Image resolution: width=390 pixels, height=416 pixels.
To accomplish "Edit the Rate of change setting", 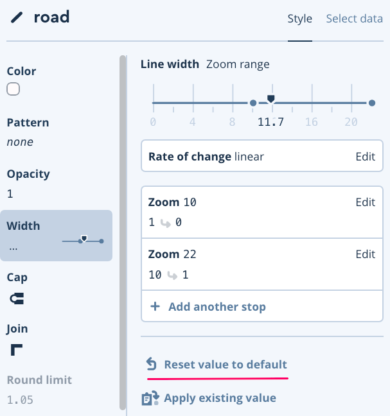I will pos(365,157).
